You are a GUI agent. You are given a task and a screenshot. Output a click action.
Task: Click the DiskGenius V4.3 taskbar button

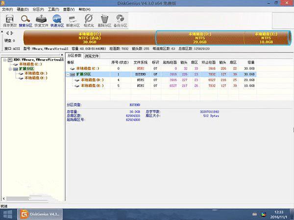pyautogui.click(x=40, y=215)
